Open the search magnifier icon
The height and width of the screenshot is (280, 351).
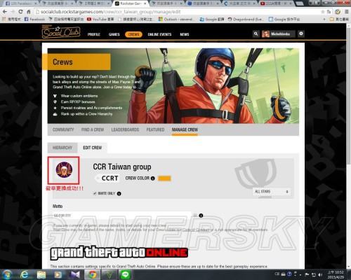(256, 34)
